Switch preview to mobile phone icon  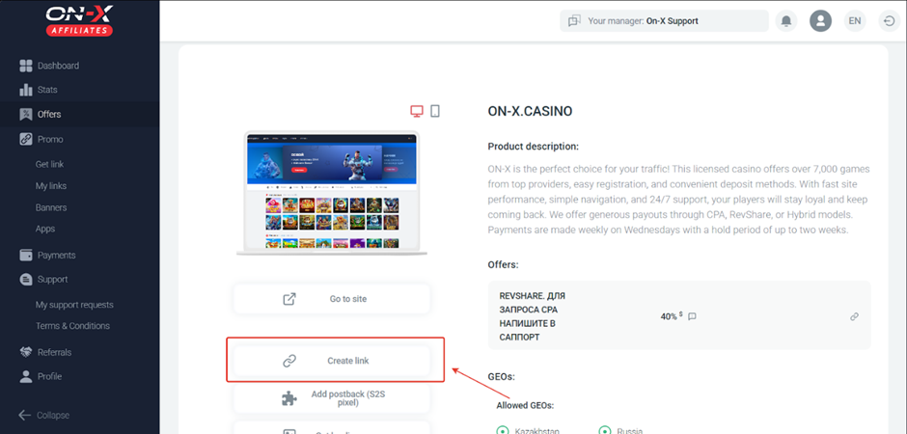[x=435, y=111]
